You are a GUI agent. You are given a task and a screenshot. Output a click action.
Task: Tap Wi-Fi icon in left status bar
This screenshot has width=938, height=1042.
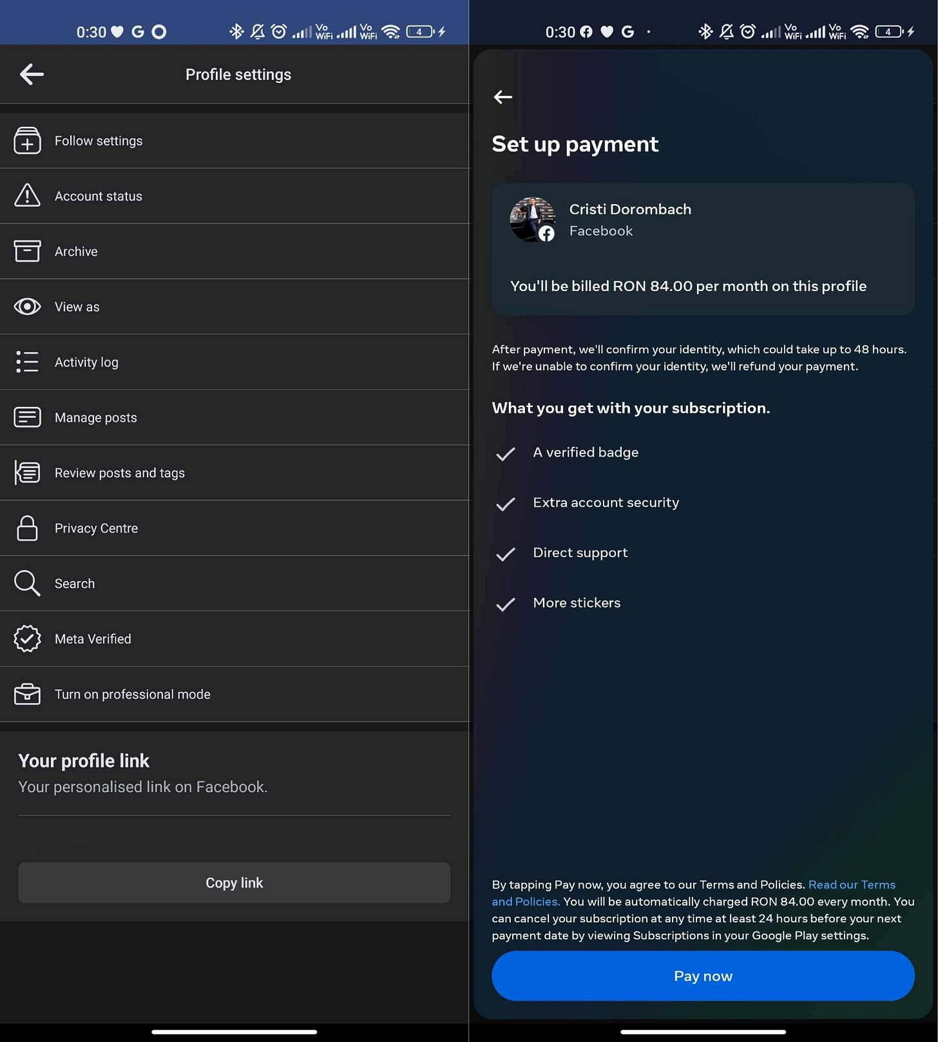click(x=390, y=31)
